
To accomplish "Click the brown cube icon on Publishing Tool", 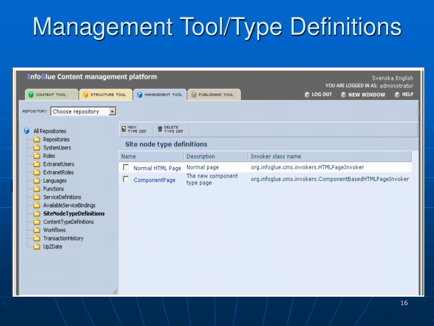I will 194,95.
